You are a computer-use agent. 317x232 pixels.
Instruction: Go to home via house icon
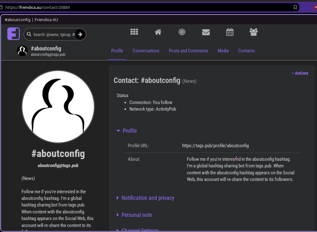[x=158, y=32]
